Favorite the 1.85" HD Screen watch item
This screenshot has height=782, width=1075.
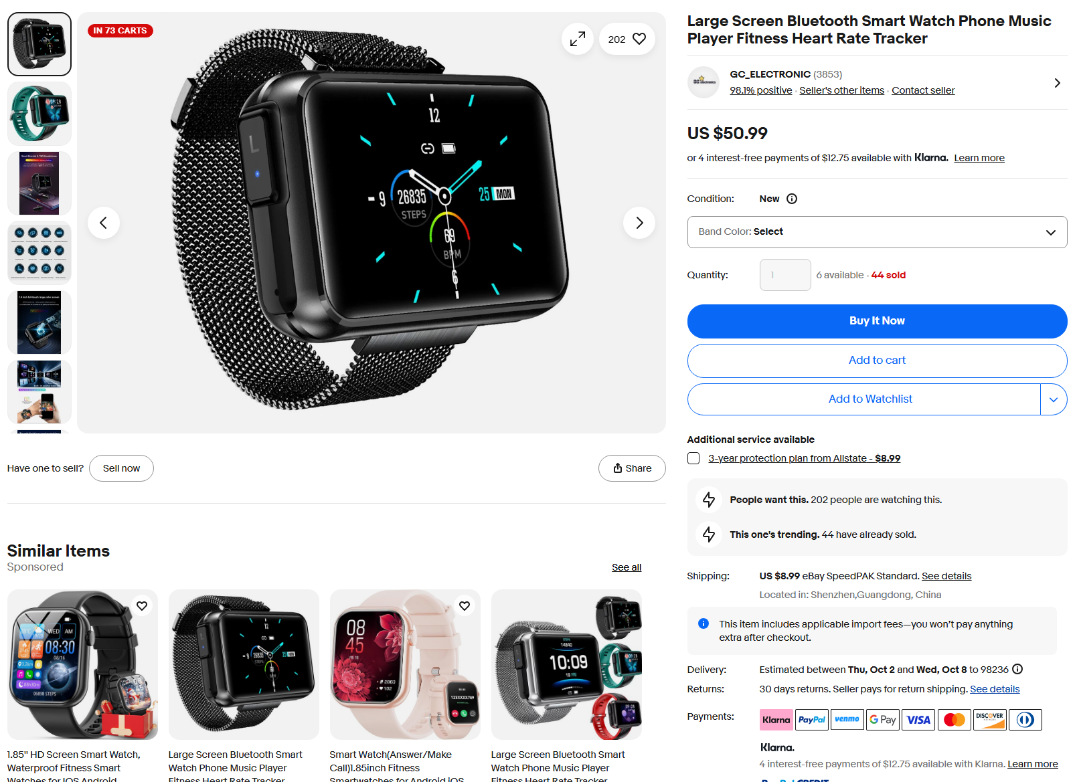(142, 605)
